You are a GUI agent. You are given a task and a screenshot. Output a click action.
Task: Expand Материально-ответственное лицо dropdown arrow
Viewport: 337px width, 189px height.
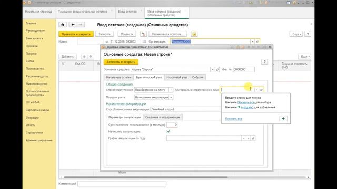point(256,90)
